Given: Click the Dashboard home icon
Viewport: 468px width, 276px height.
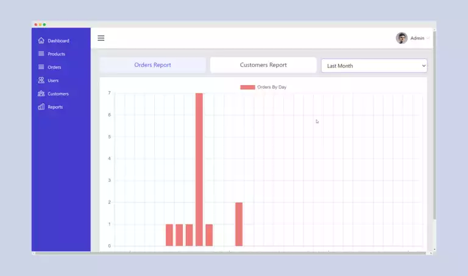Looking at the screenshot, I should 41,41.
